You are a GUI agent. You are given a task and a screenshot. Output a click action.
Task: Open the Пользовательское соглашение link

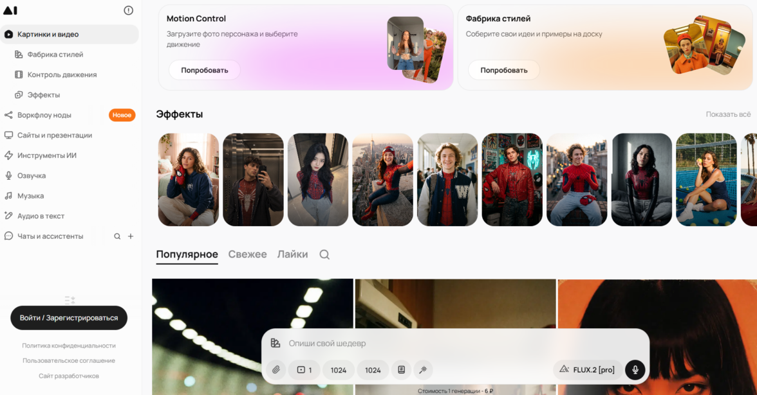tap(69, 360)
